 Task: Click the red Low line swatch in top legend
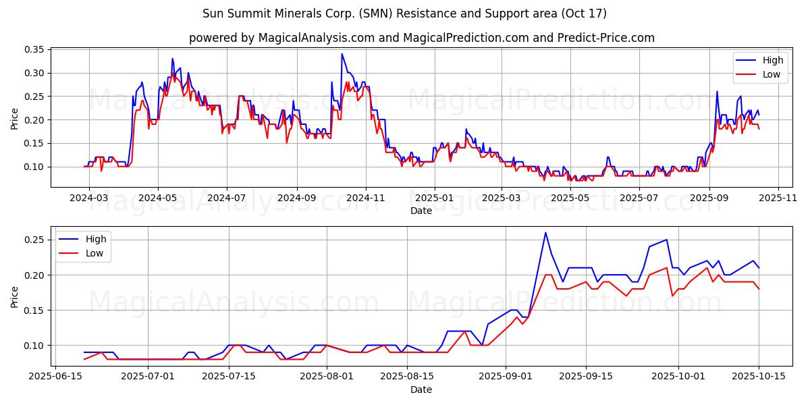747,74
